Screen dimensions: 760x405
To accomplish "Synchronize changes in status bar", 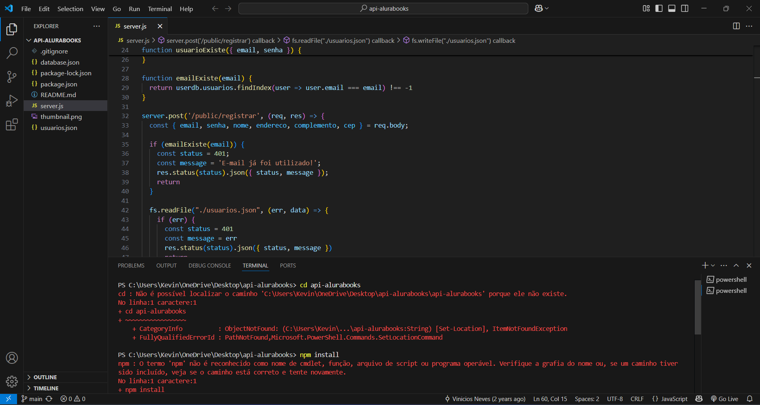I will [x=49, y=399].
